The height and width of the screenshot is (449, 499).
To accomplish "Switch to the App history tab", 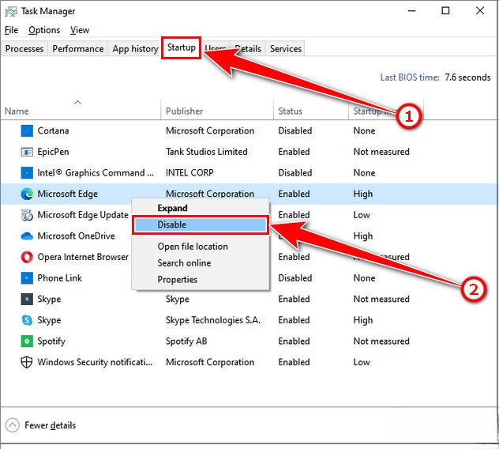I will click(135, 49).
